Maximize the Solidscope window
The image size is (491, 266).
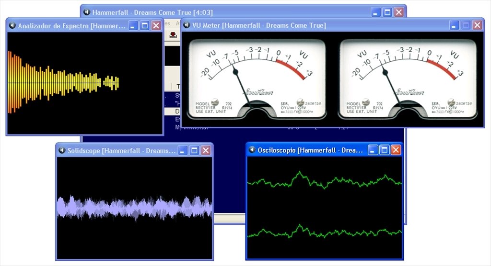click(194, 151)
